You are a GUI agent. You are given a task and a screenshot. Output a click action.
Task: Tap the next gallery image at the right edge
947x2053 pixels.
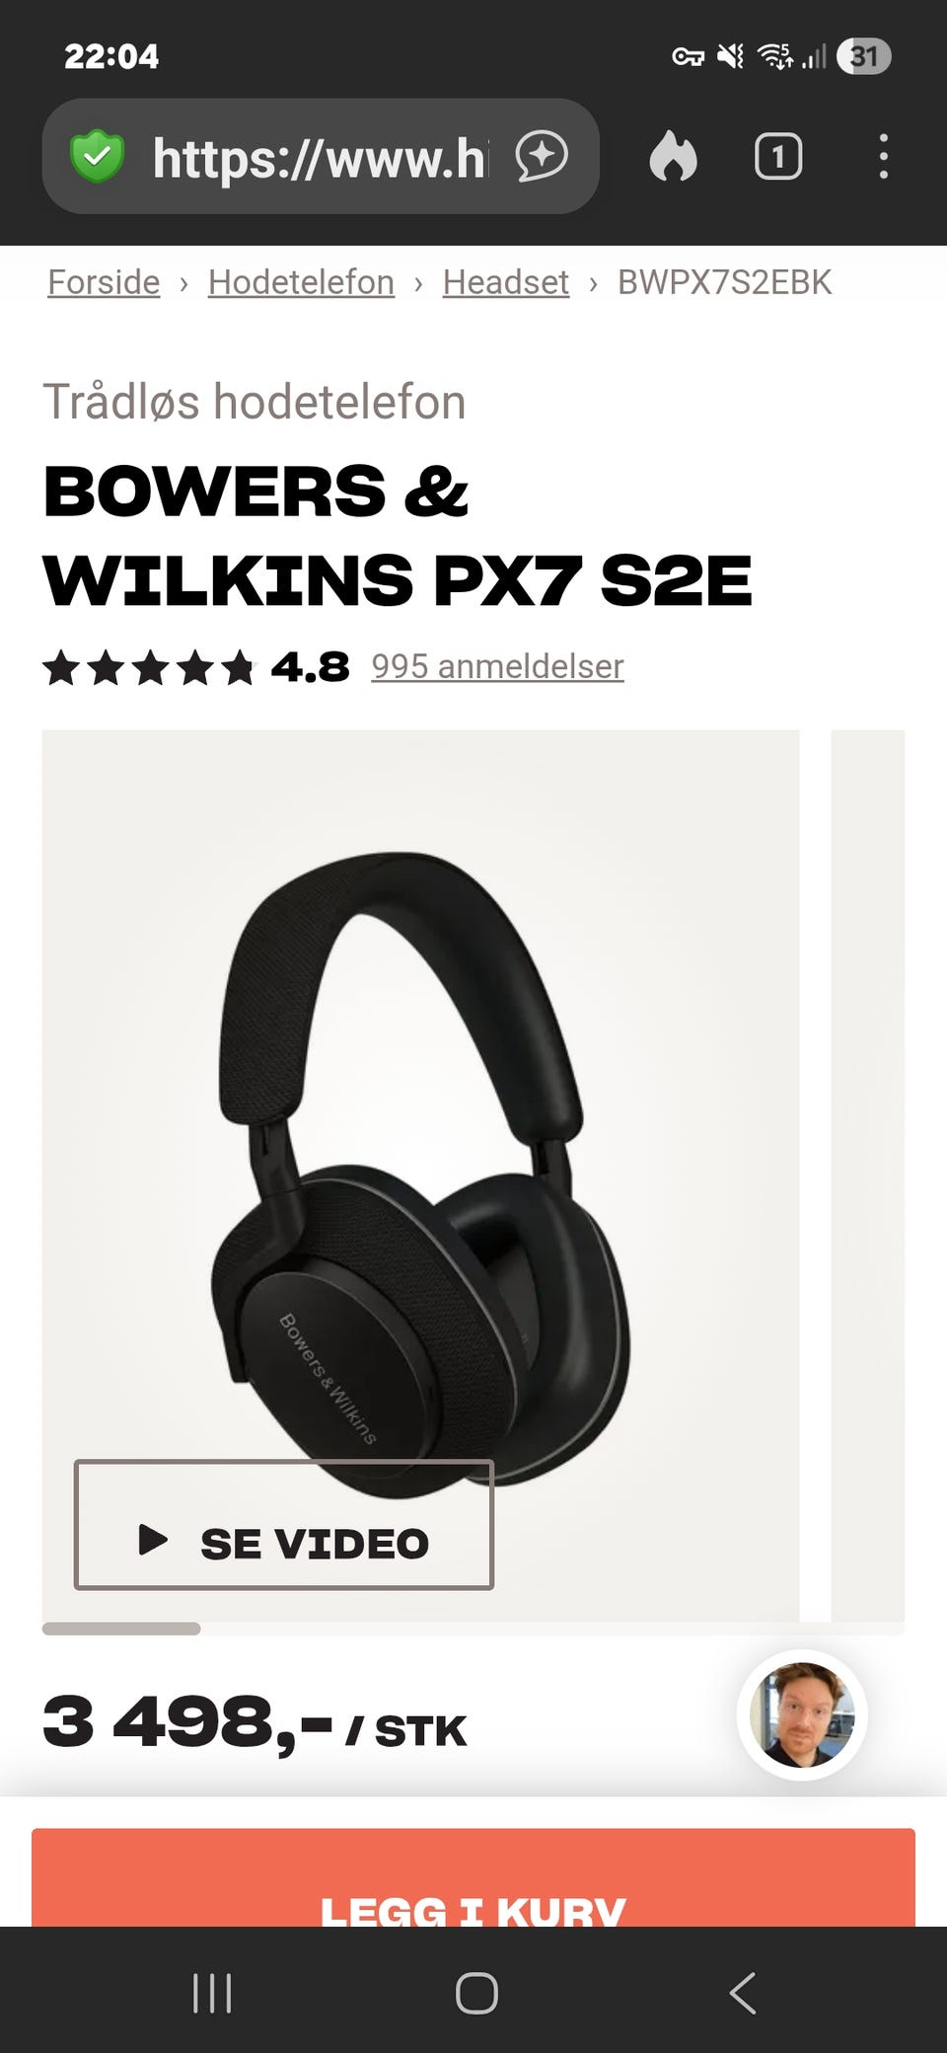point(868,1175)
